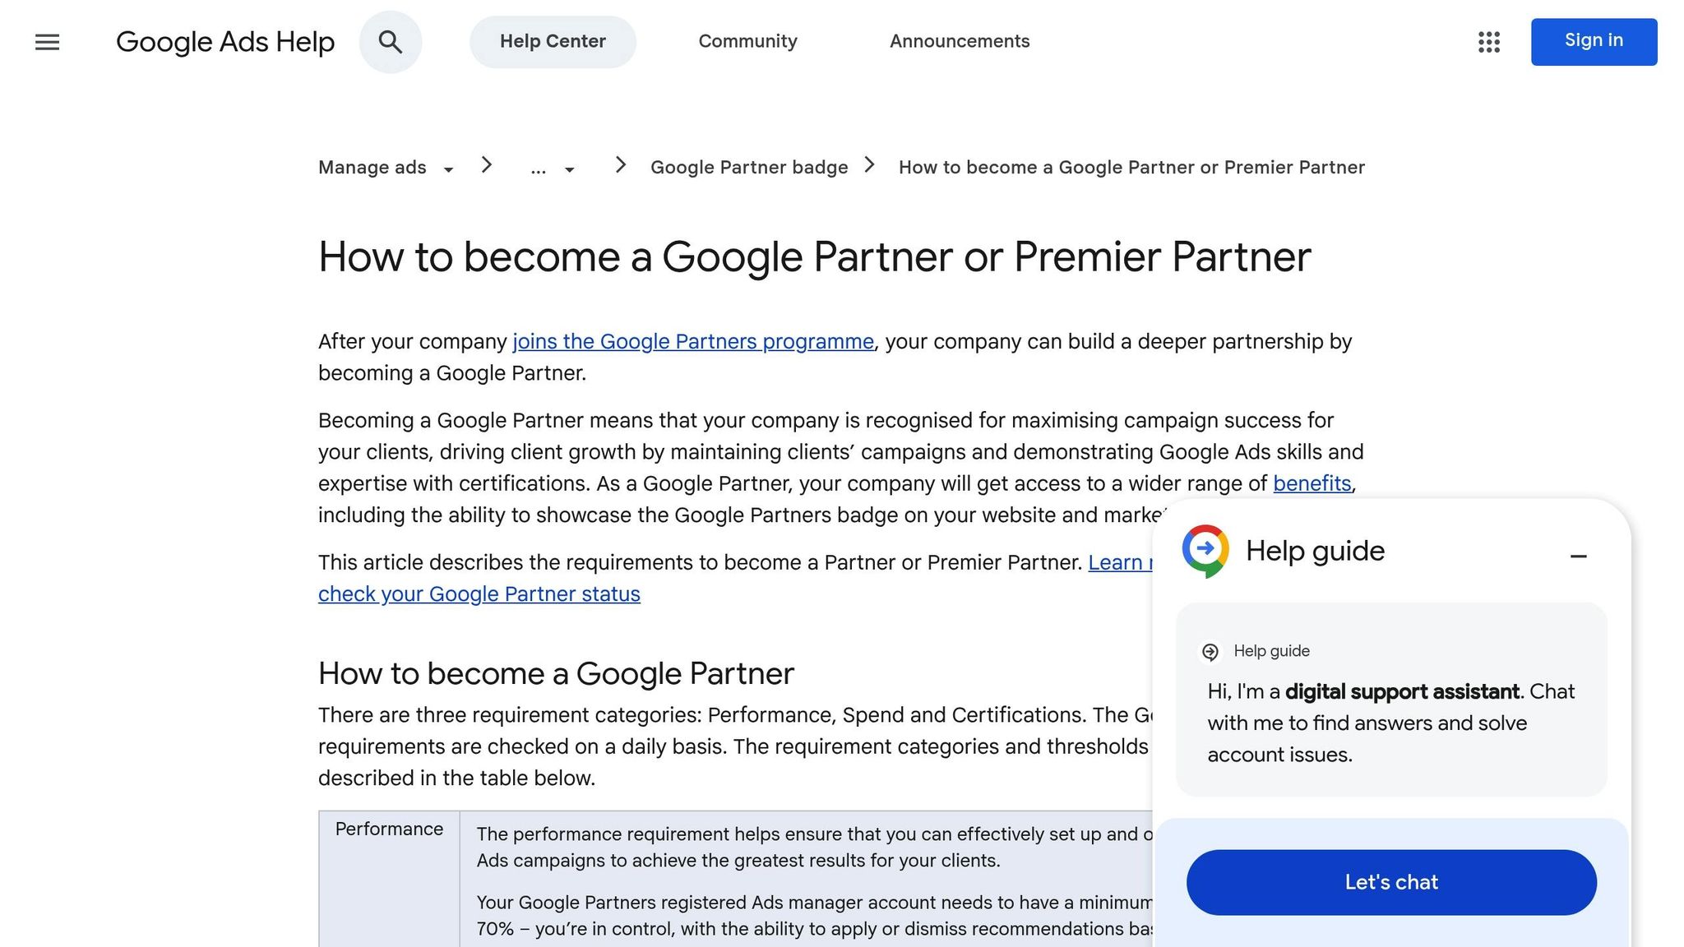Image resolution: width=1684 pixels, height=947 pixels.
Task: Click the Performance cell in the requirements table
Action: click(x=389, y=829)
